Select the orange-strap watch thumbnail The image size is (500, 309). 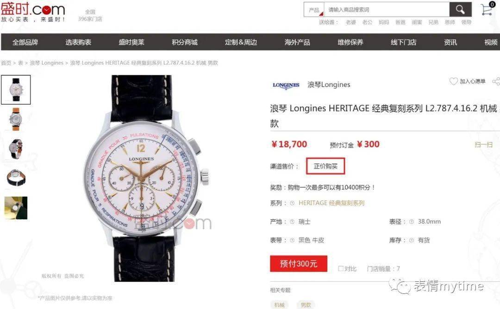pos(16,119)
